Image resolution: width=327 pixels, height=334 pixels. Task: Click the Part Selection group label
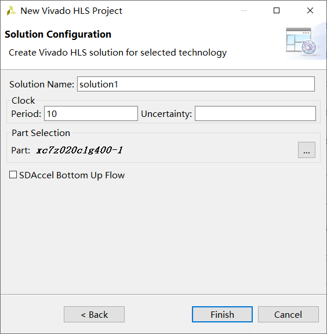(x=41, y=133)
